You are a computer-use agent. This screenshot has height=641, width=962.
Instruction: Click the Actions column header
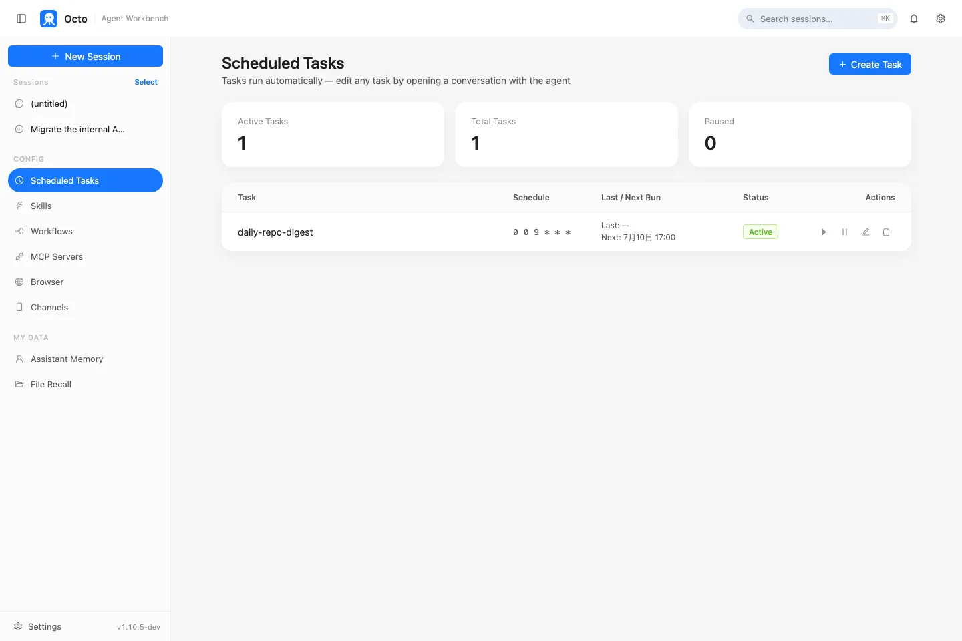880,198
